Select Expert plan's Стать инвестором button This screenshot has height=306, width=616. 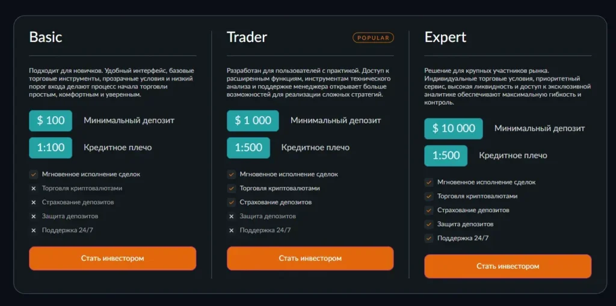(x=508, y=266)
